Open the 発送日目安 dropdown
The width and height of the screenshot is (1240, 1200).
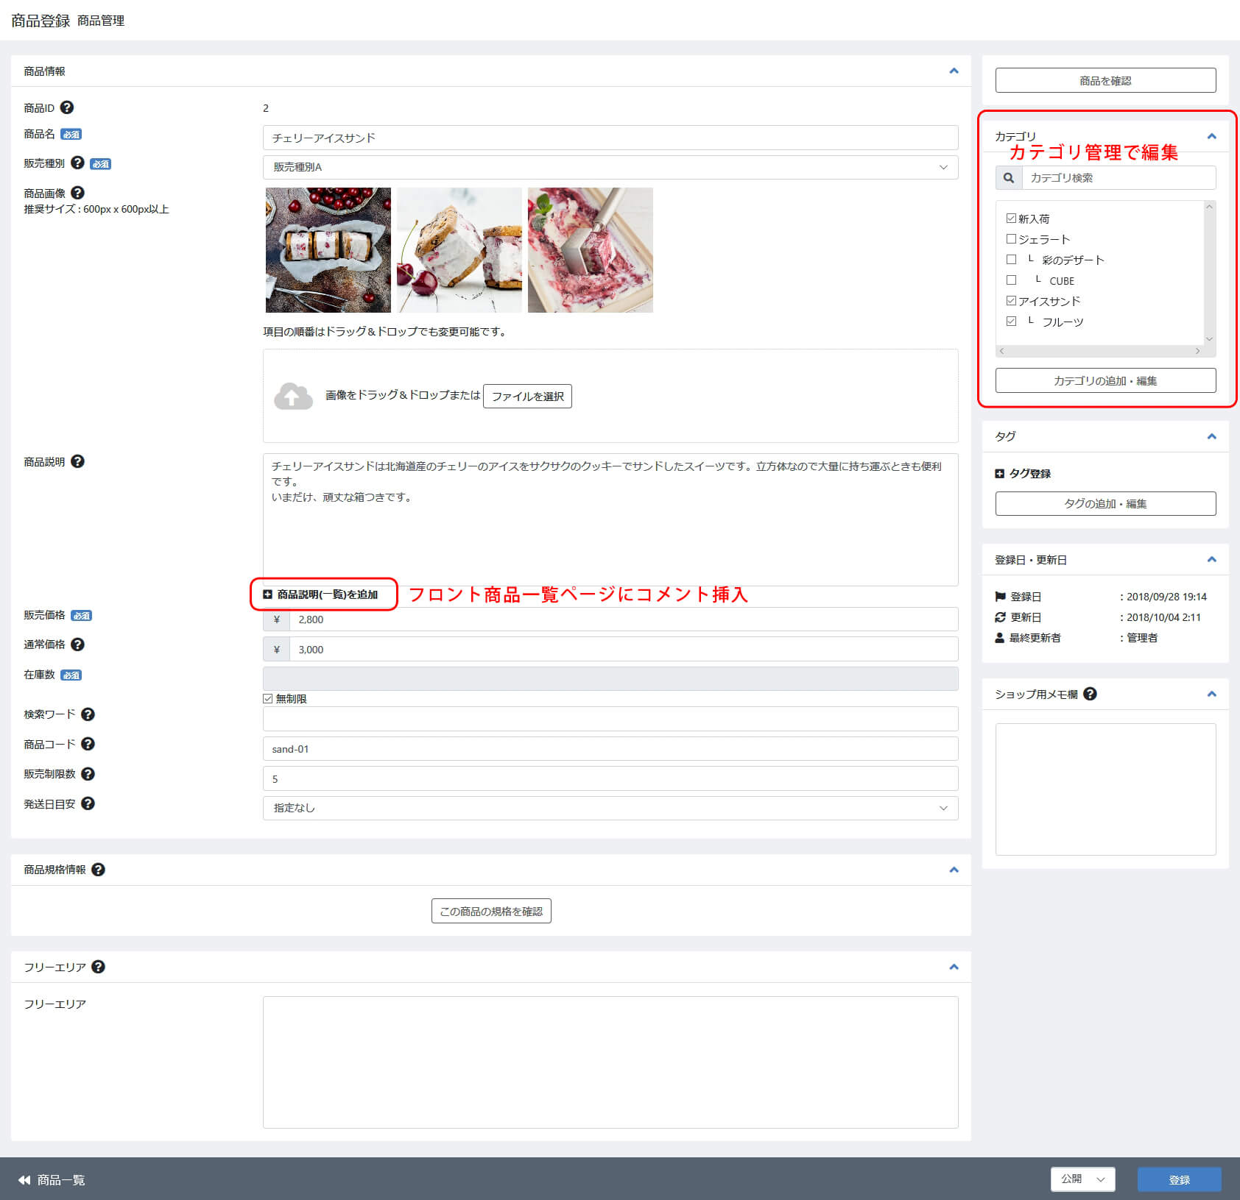[x=610, y=808]
